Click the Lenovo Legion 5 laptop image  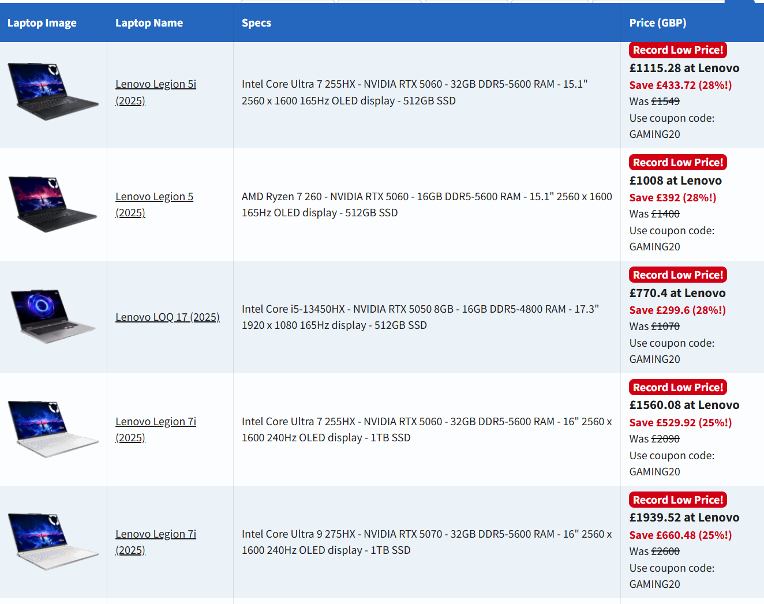pyautogui.click(x=53, y=204)
